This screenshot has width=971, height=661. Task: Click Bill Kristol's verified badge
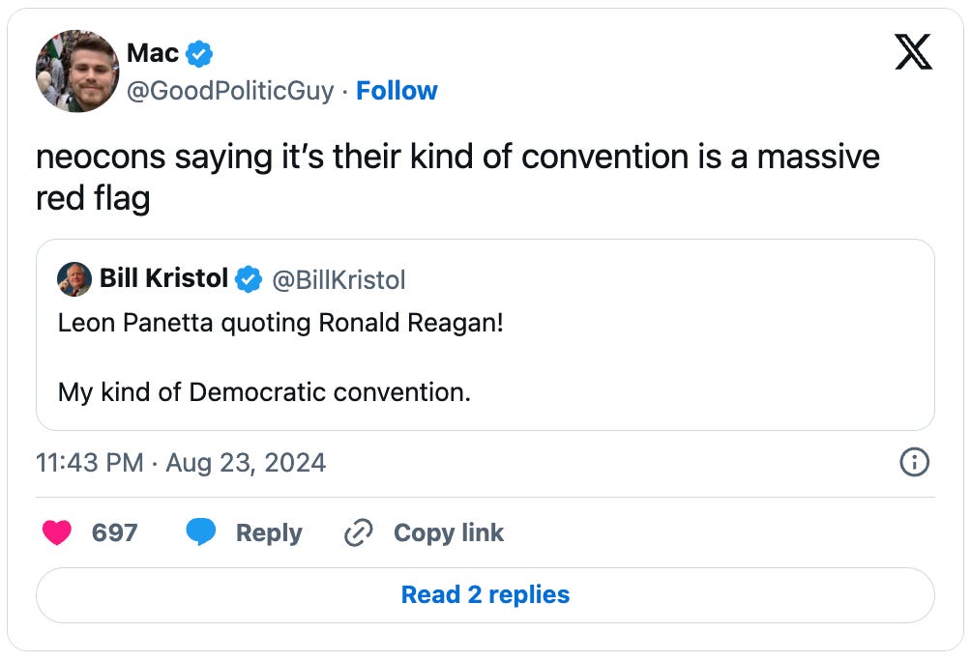coord(249,279)
